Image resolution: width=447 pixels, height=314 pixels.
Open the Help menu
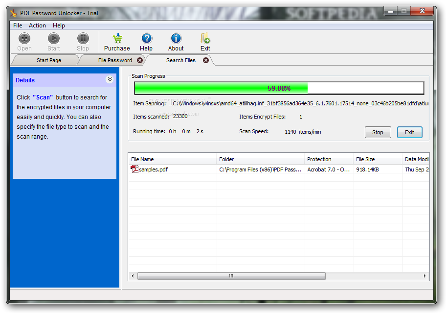59,25
